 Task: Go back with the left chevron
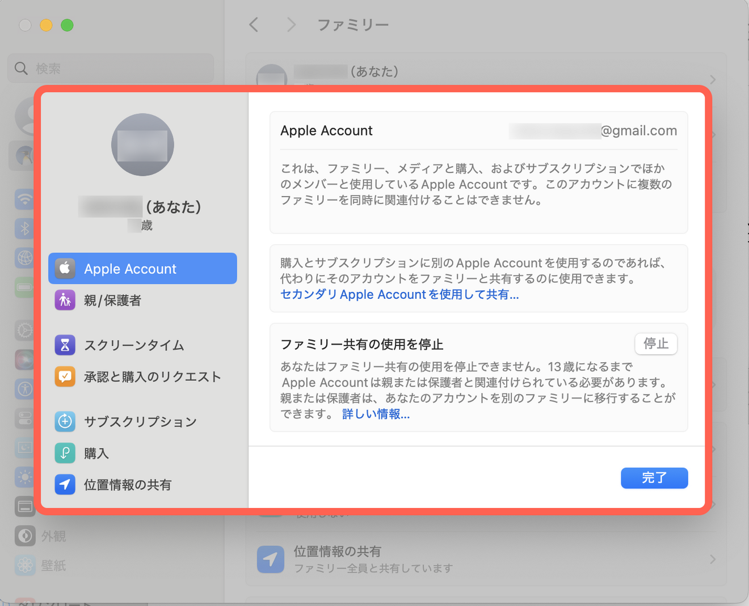(x=254, y=24)
